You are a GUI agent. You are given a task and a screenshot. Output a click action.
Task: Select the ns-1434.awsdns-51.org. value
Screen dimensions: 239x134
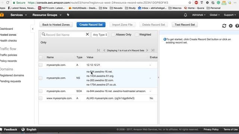(x=100, y=76)
